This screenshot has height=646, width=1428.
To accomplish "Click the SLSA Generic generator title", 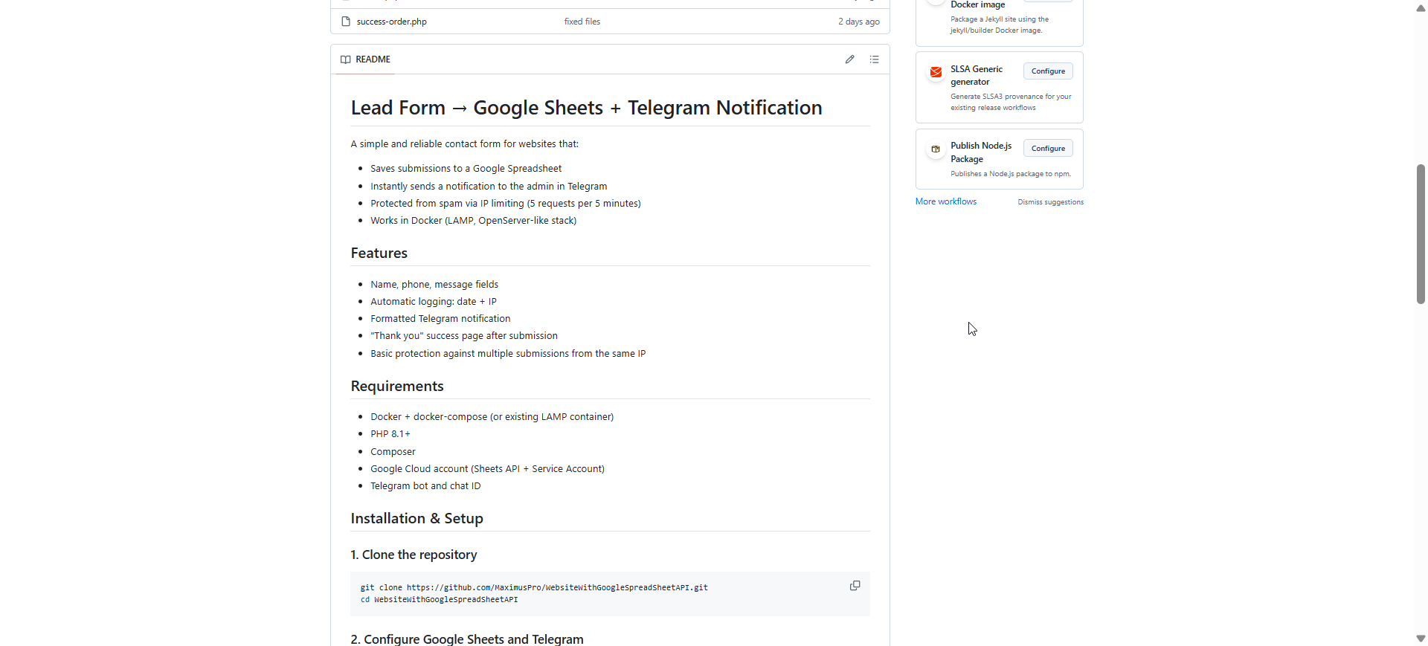I will [977, 76].
